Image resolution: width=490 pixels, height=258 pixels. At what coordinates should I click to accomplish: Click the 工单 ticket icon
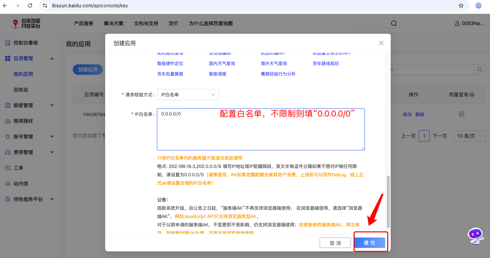7,168
